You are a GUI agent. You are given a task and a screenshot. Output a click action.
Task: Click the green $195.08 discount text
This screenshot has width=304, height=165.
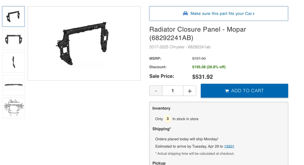(209, 67)
